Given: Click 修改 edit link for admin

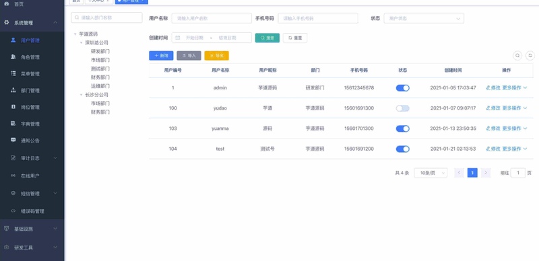Looking at the screenshot, I should tap(493, 88).
